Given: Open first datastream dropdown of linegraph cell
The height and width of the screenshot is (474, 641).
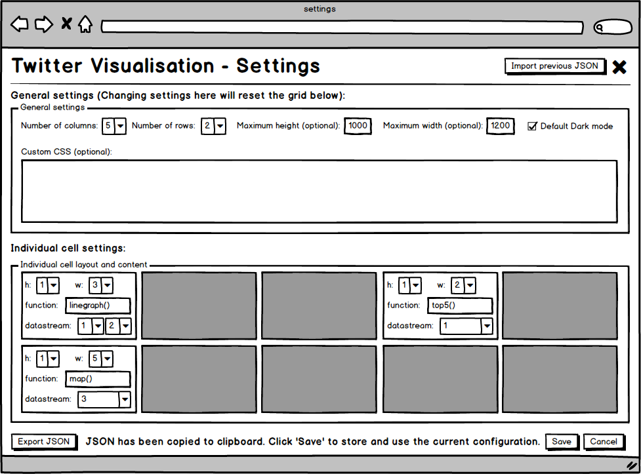Looking at the screenshot, I should coord(91,326).
